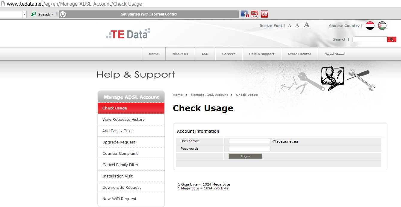The height and width of the screenshot is (207, 401).
Task: Open the Store Locator tab
Action: tap(299, 54)
